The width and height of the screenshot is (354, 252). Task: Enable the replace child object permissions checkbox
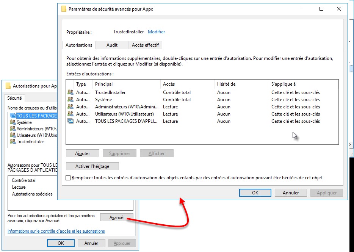coord(68,178)
